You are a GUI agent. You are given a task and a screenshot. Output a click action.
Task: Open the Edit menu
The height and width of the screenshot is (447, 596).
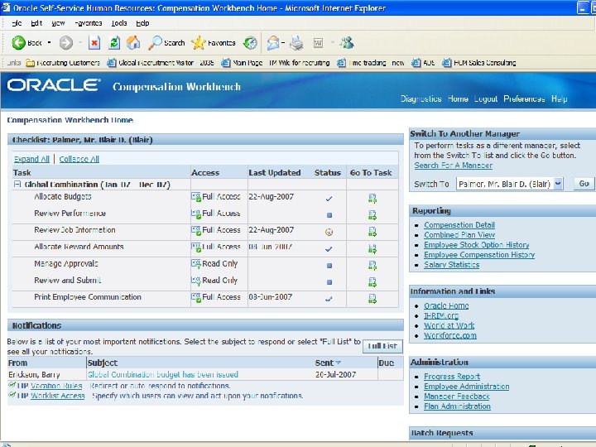36,23
